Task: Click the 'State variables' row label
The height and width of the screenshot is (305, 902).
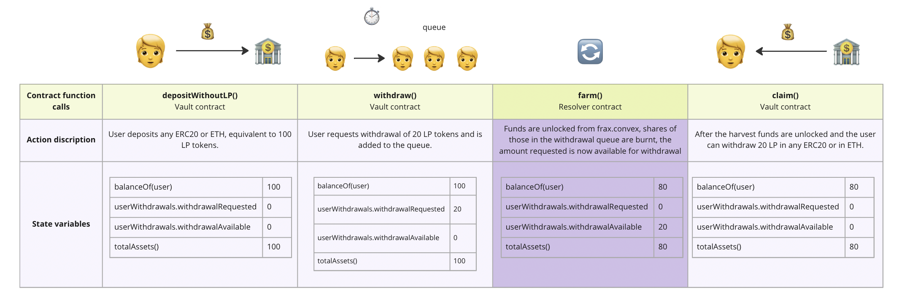Action: [x=61, y=224]
